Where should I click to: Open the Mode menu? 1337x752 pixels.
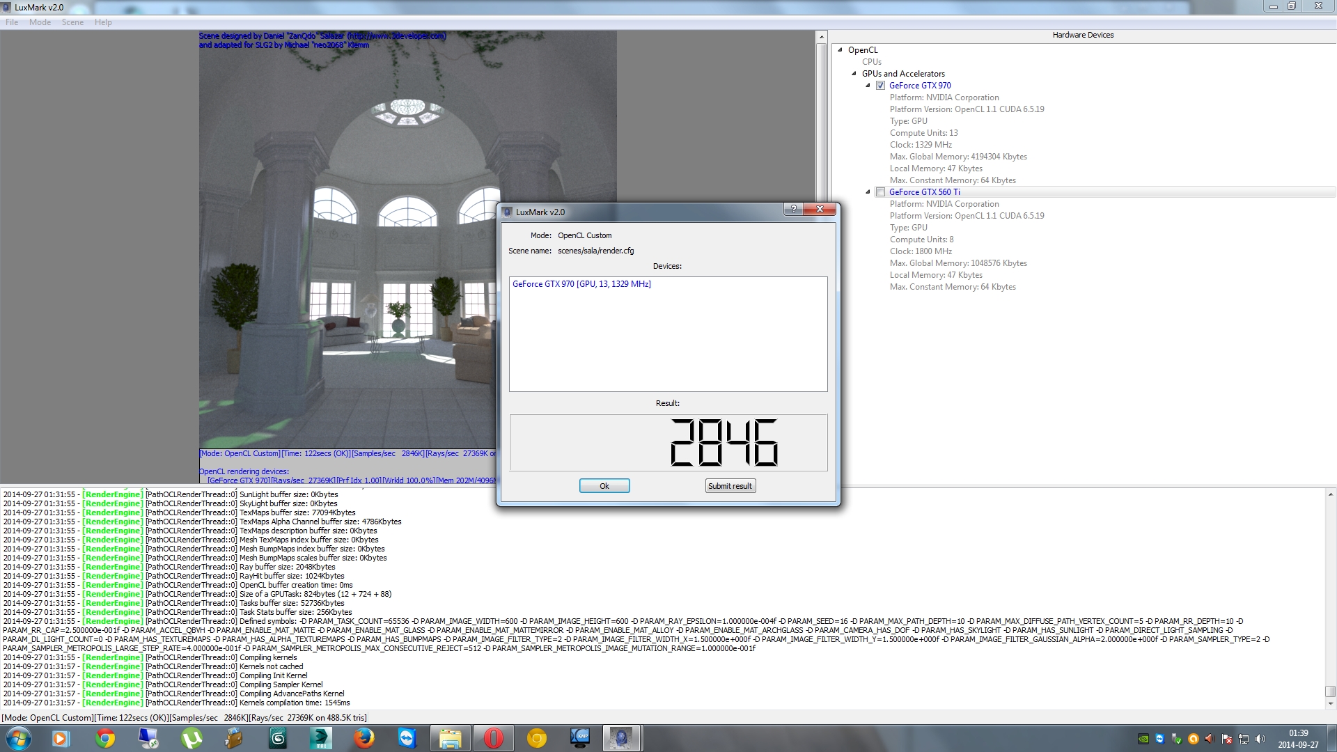(x=40, y=22)
